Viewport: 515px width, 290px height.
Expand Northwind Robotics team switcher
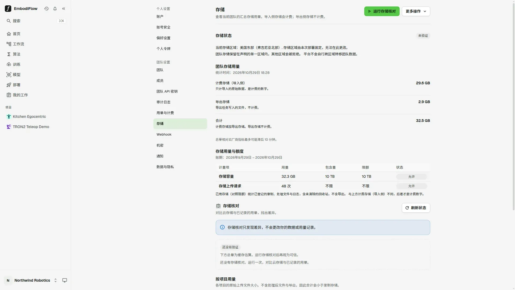point(31,280)
